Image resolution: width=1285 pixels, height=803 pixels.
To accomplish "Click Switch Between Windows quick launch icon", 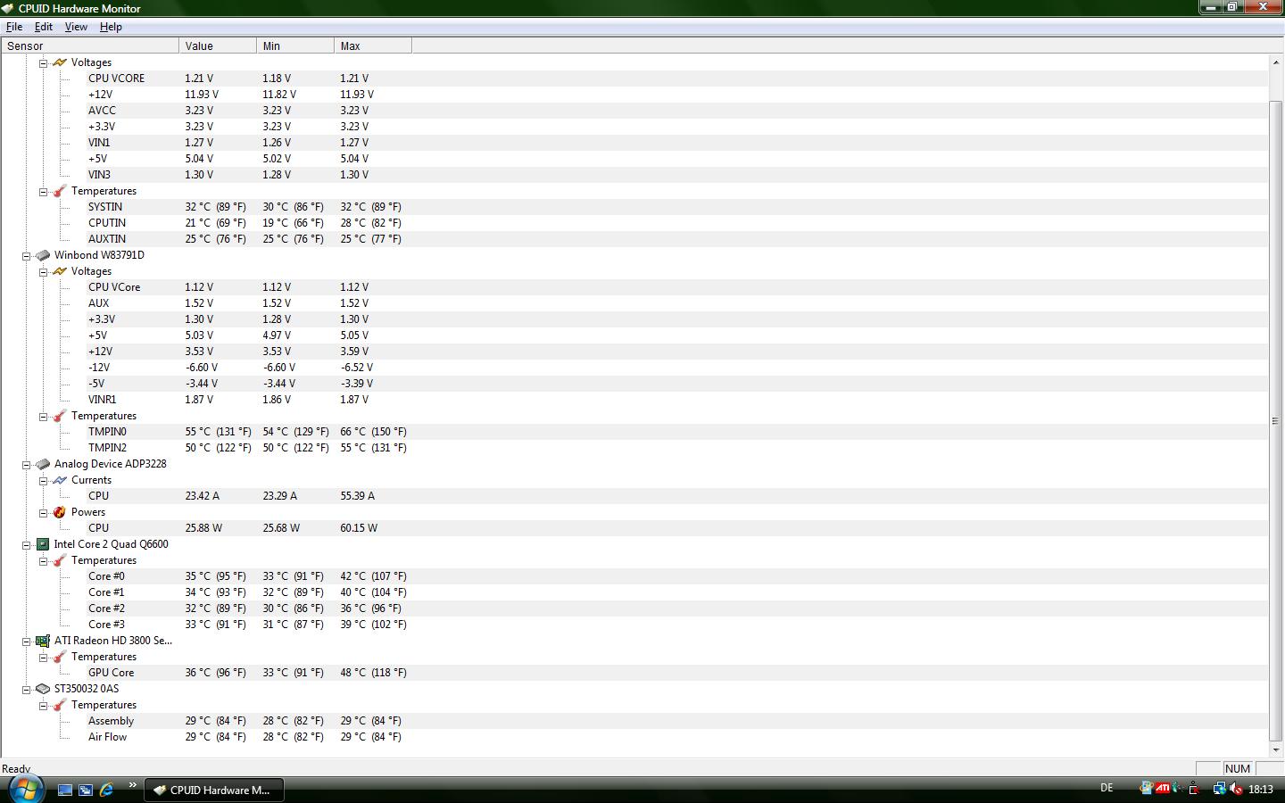I will coord(86,790).
